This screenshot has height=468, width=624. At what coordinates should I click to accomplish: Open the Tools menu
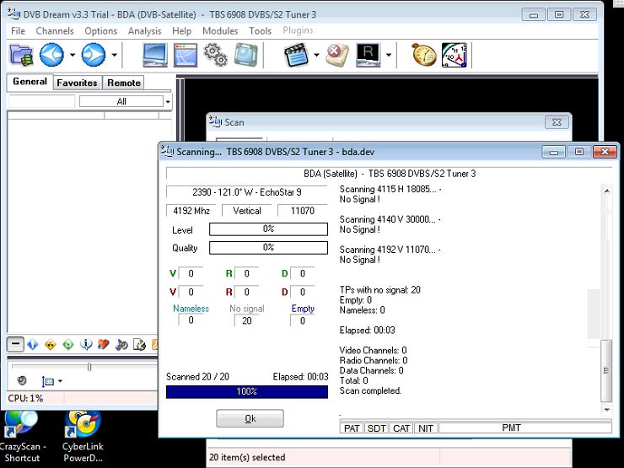tap(260, 31)
